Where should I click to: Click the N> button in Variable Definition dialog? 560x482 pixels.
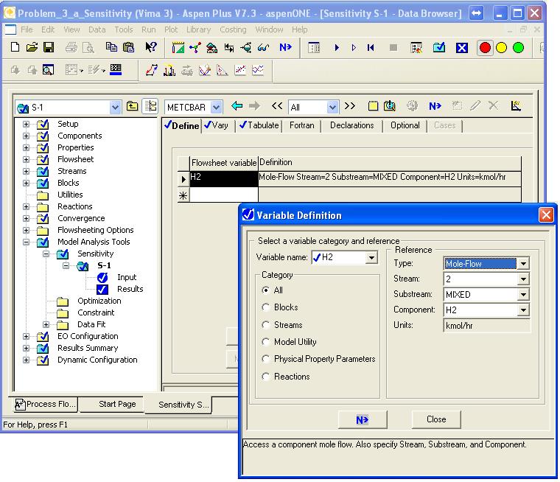363,419
